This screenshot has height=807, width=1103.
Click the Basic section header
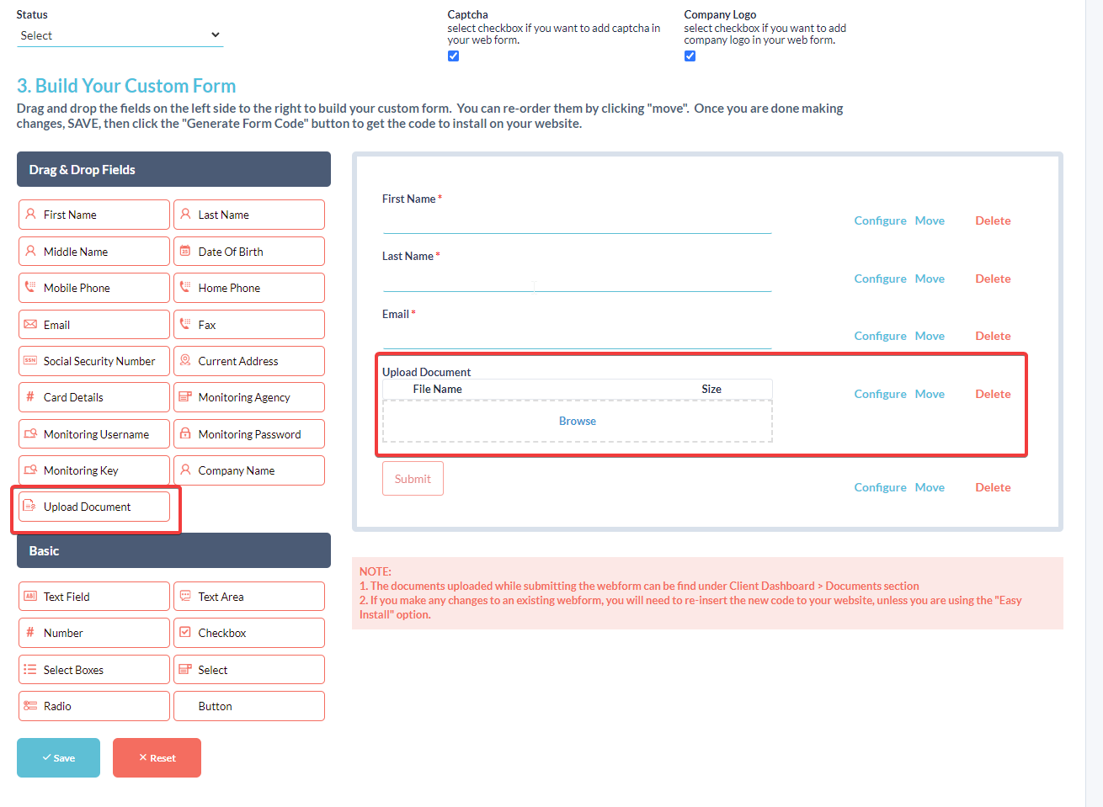coord(173,551)
